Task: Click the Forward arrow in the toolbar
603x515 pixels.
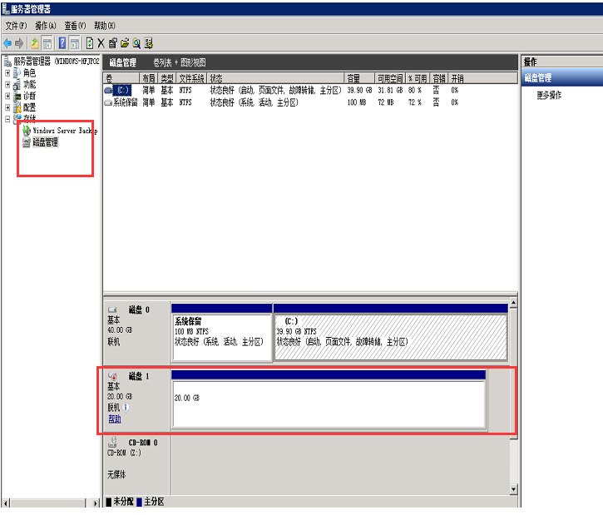Action: 19,42
